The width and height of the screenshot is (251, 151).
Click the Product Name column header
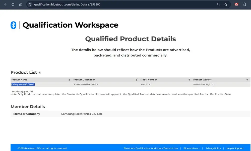click(x=19, y=80)
